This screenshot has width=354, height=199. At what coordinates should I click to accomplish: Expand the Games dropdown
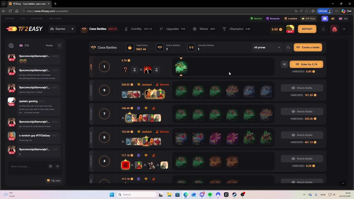pyautogui.click(x=62, y=29)
